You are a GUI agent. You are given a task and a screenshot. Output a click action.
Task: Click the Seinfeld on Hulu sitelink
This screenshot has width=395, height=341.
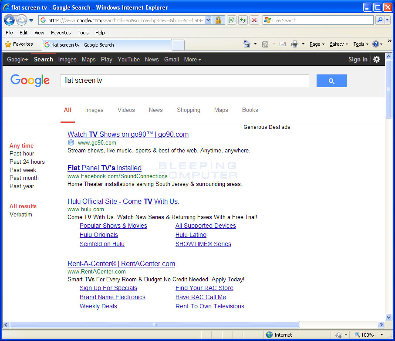click(x=102, y=244)
